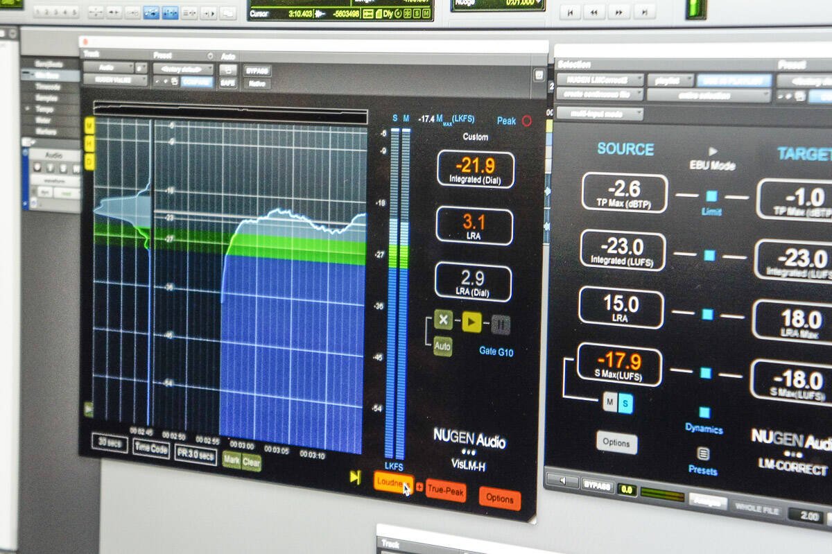Toggle BYPASS in the LM-Correct footer
Image resolution: width=832 pixels, height=554 pixels.
coord(597,486)
